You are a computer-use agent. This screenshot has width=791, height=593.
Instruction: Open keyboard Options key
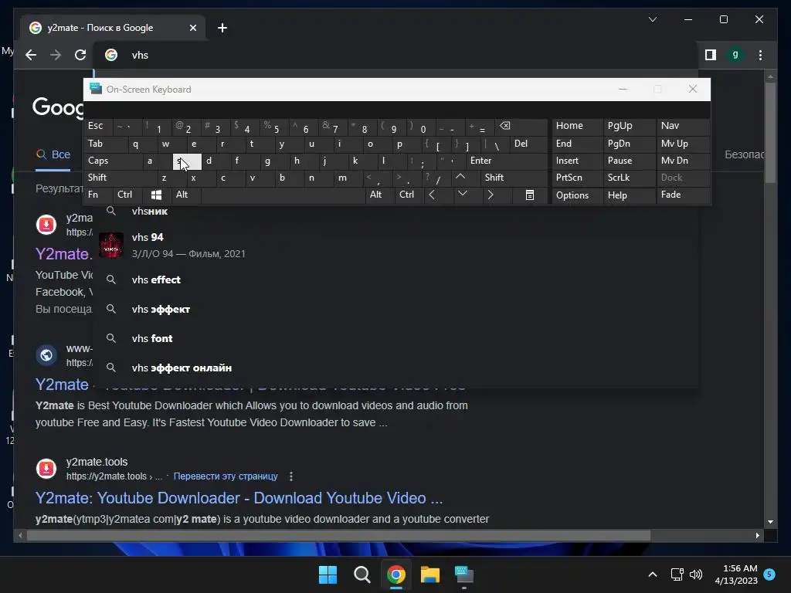(577, 195)
